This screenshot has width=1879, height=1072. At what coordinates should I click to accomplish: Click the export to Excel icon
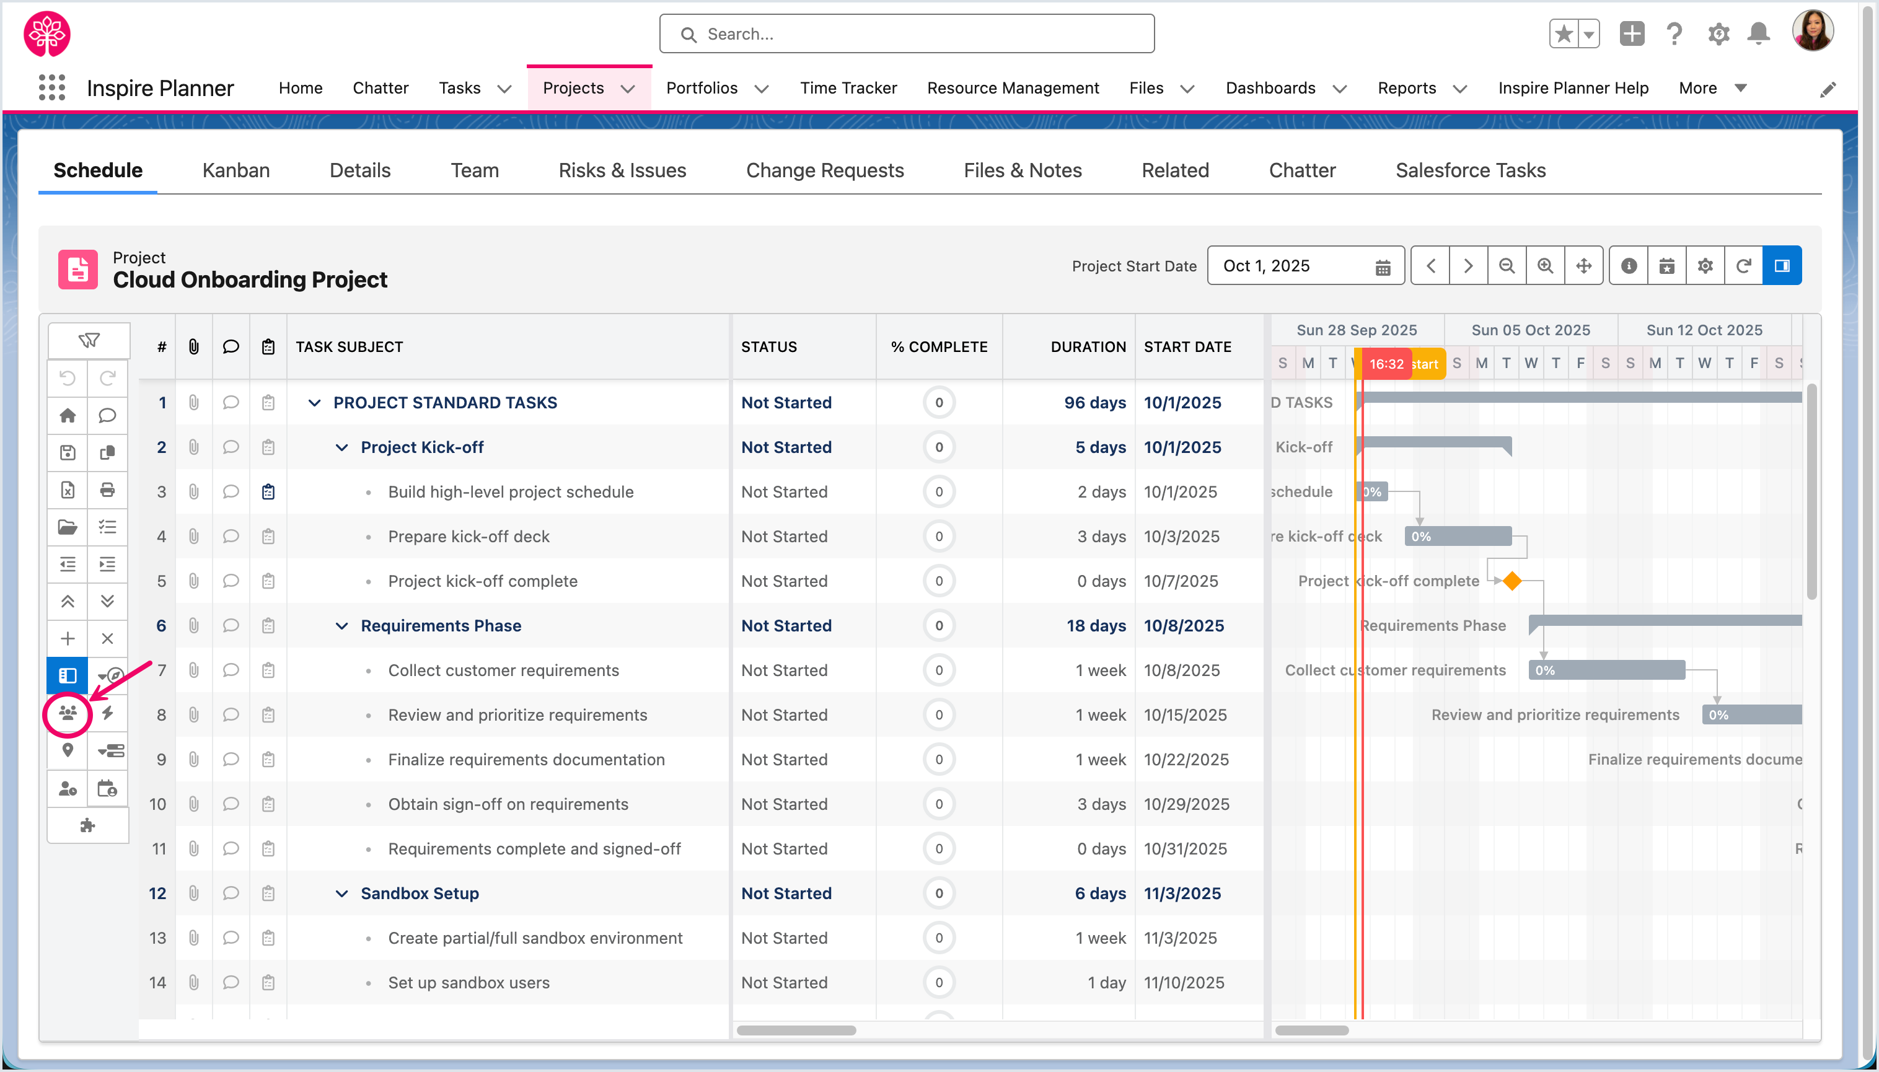coord(68,490)
